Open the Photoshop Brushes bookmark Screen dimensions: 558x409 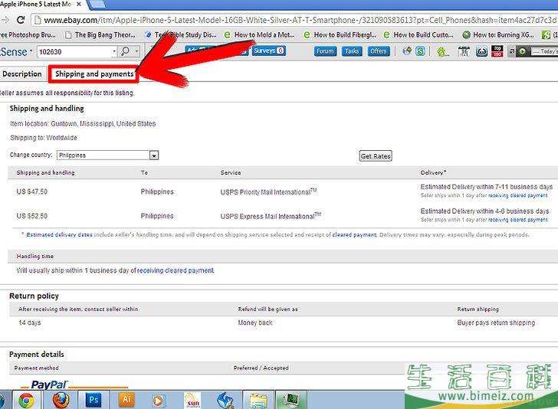[x=28, y=35]
